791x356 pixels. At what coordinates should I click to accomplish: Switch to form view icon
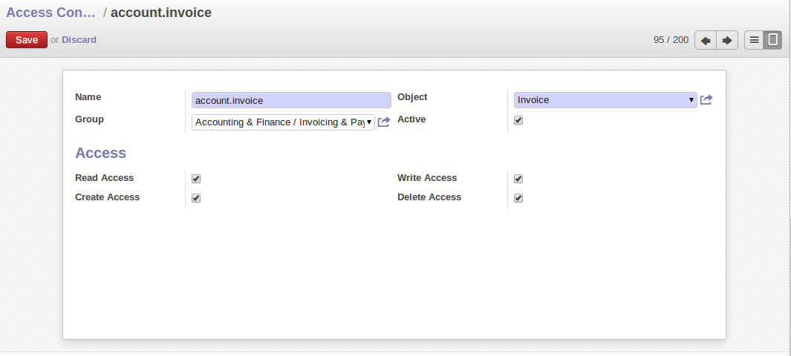773,40
